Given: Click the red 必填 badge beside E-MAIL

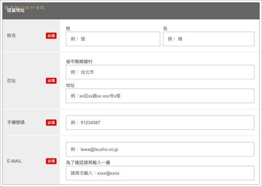Looking at the screenshot, I should pos(51,161).
